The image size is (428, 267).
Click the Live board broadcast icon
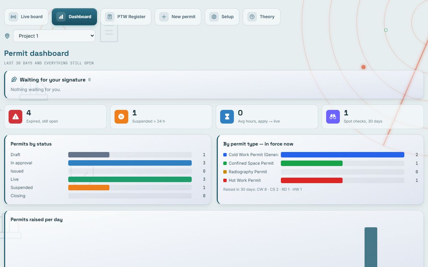click(x=13, y=17)
